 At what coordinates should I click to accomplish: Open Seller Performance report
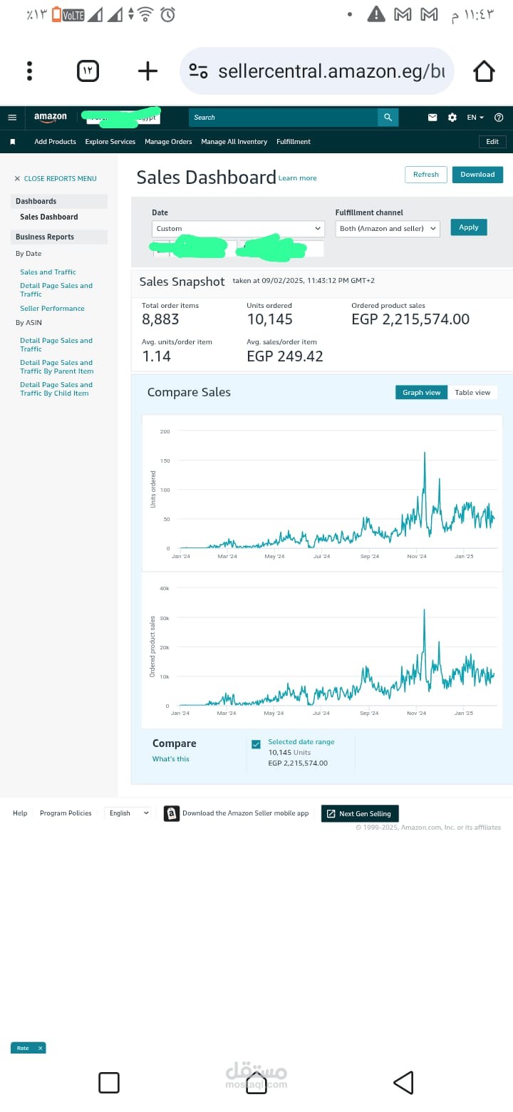click(x=52, y=309)
